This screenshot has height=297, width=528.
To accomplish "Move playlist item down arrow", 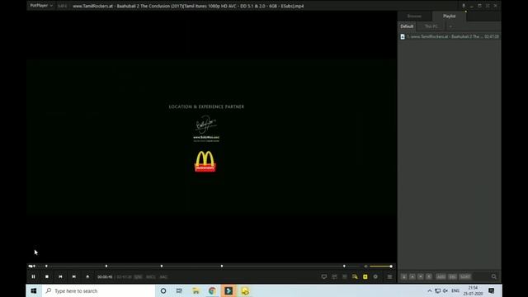I will coord(421,277).
